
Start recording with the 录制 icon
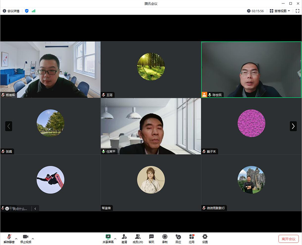165,237
